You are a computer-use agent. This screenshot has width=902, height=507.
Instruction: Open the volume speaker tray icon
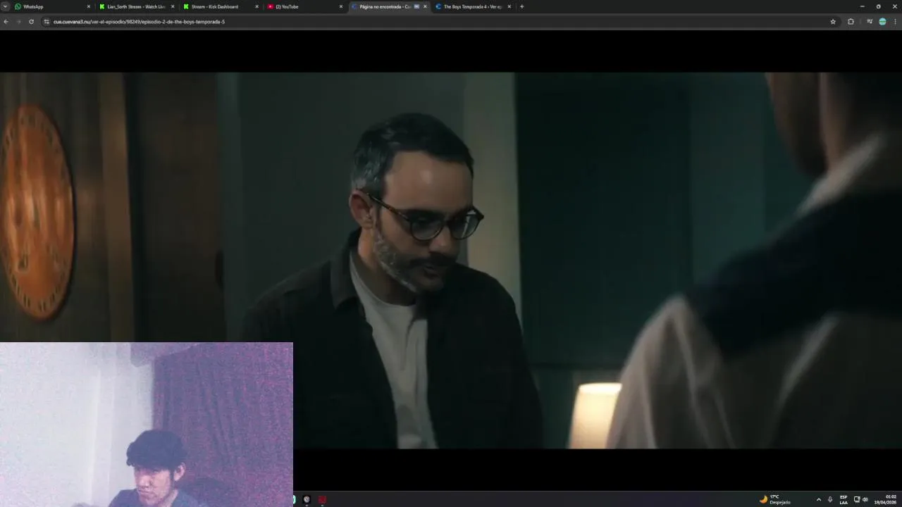[865, 499]
